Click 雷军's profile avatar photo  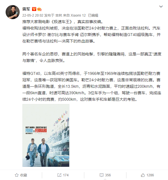click(x=13, y=12)
